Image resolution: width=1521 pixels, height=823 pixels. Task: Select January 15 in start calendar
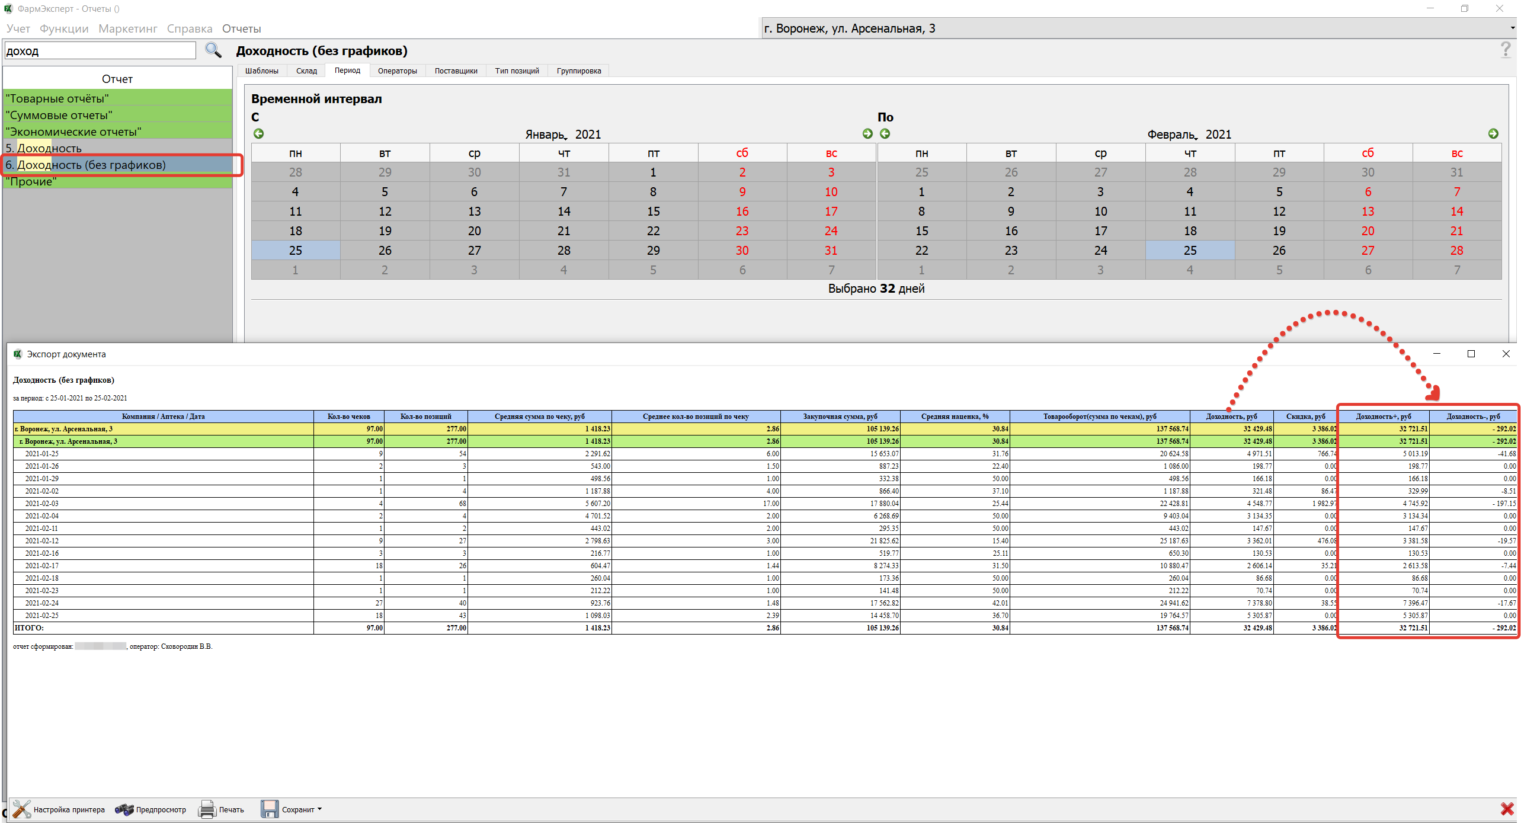click(653, 212)
